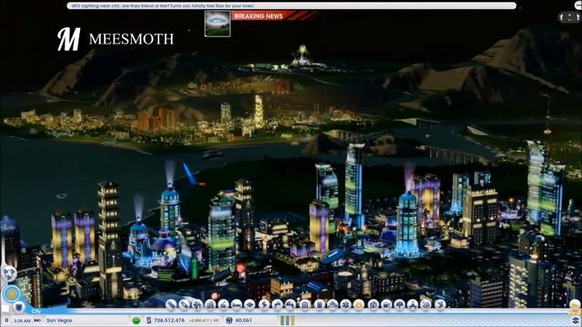Open the Health star-of-life icon
This screenshot has width=582, height=327.
pyautogui.click(x=346, y=305)
